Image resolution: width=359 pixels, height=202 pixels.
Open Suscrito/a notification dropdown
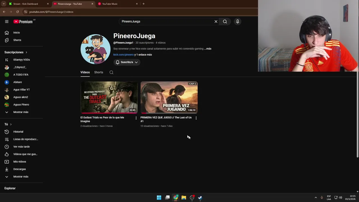pos(127,62)
